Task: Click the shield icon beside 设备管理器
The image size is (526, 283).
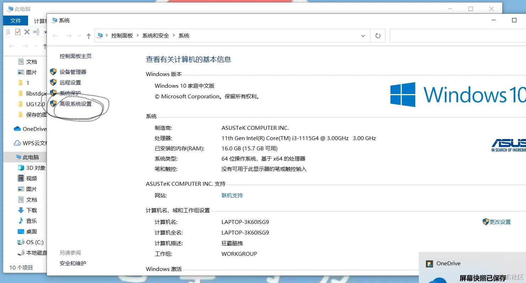Action: pos(53,72)
